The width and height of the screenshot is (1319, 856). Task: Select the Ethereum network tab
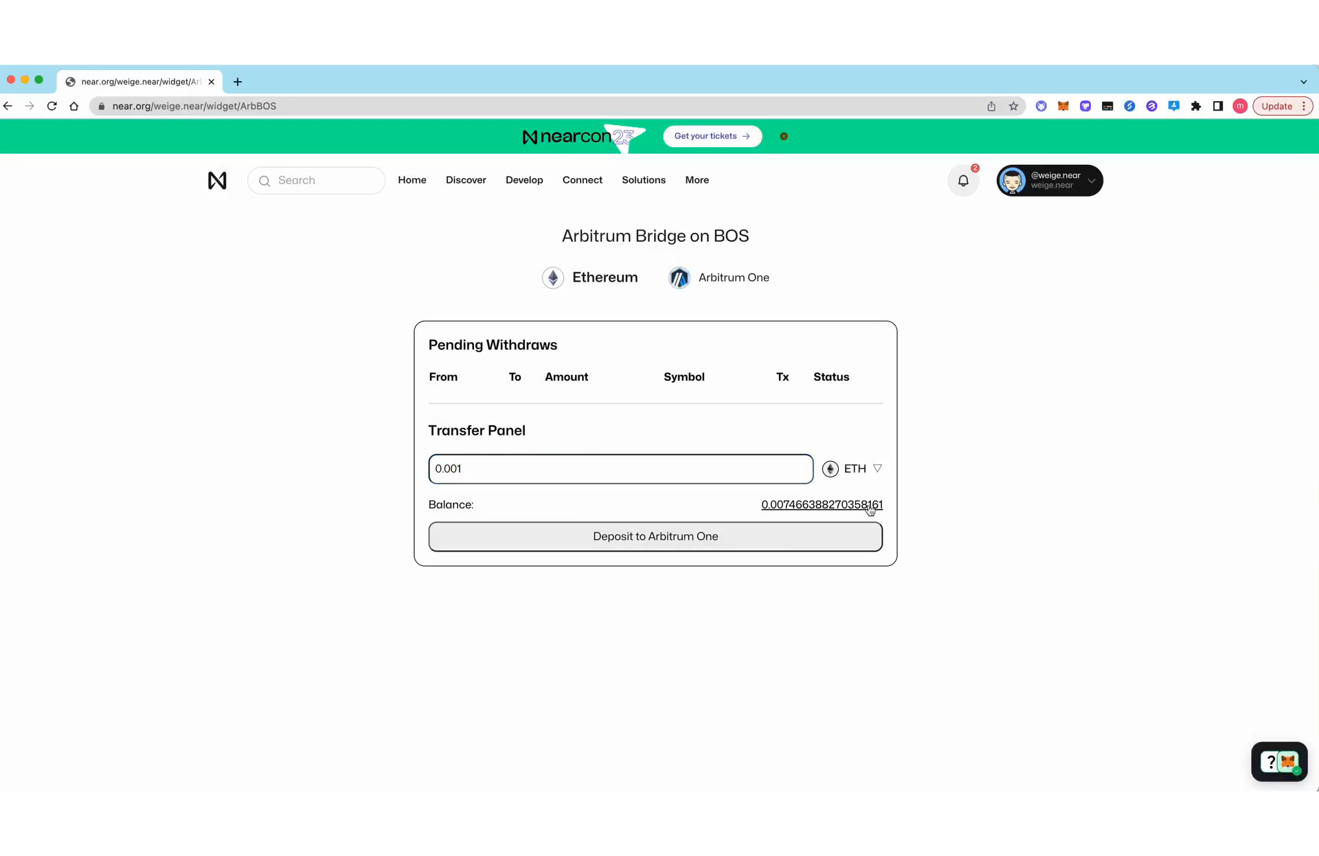[x=590, y=278]
